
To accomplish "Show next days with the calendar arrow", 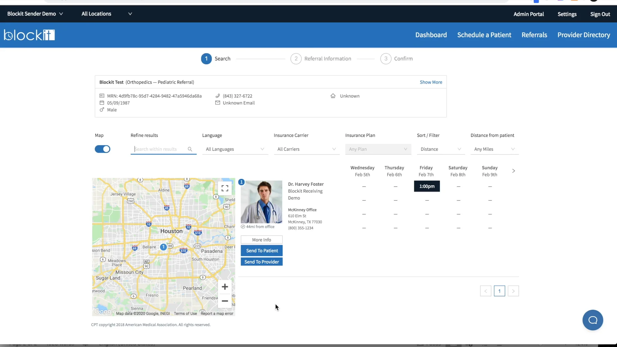I will (514, 171).
